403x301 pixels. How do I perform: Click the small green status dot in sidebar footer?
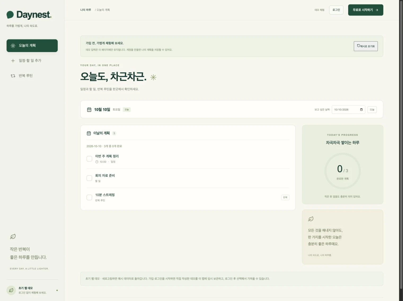pyautogui.click(x=57, y=290)
